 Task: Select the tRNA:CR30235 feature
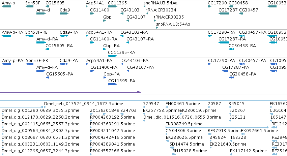pos(155,21)
